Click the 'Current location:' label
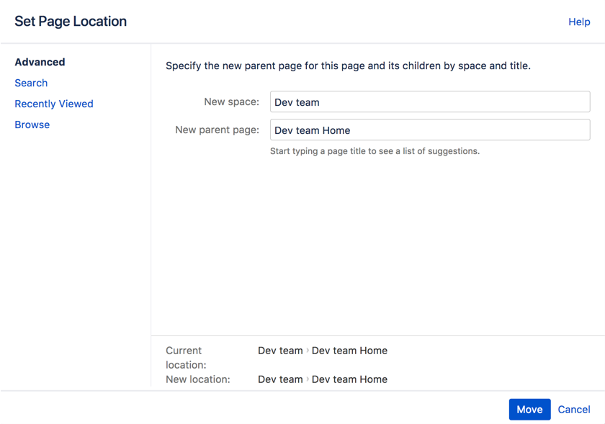605x424 pixels. [x=186, y=357]
